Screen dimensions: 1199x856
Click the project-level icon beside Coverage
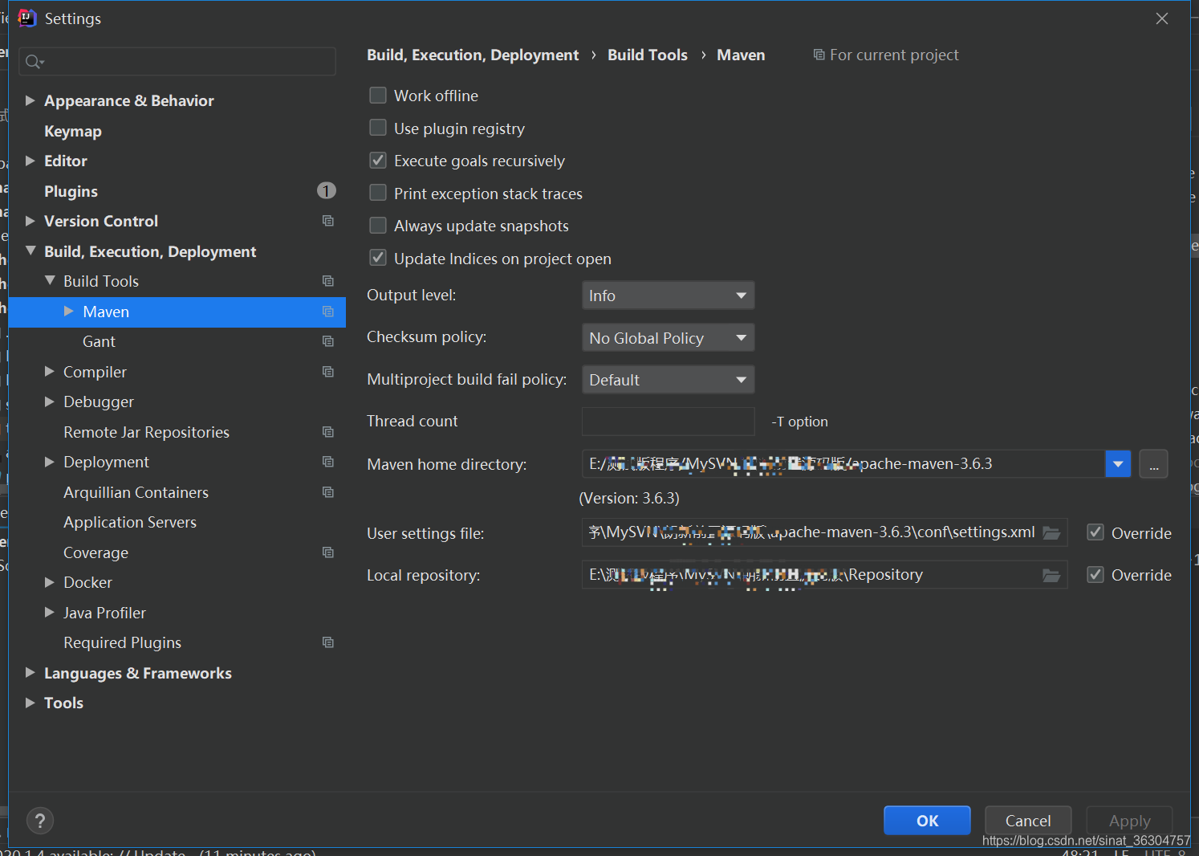[328, 552]
